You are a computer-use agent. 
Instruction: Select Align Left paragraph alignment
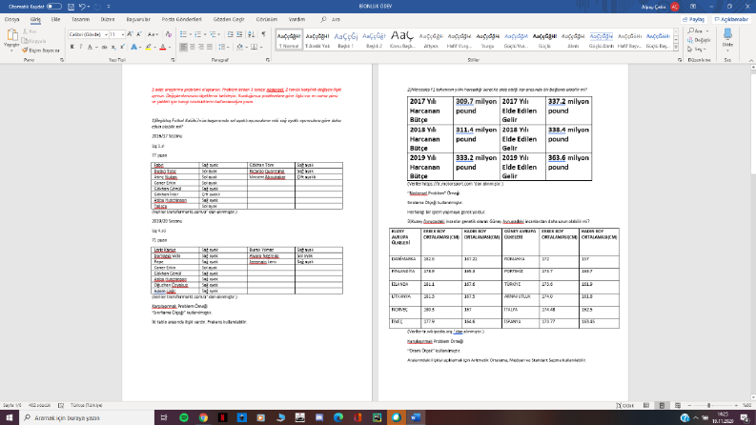[183, 47]
